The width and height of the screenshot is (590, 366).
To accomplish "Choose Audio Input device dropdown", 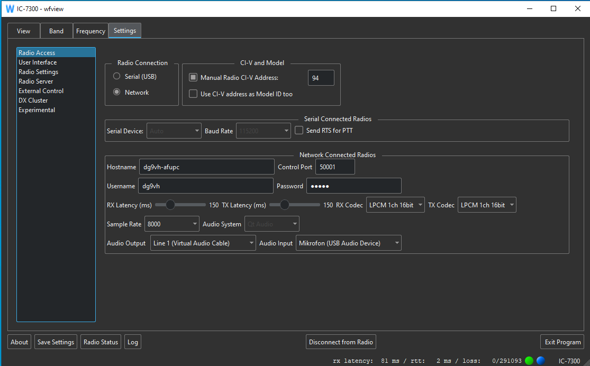I will coord(348,243).
